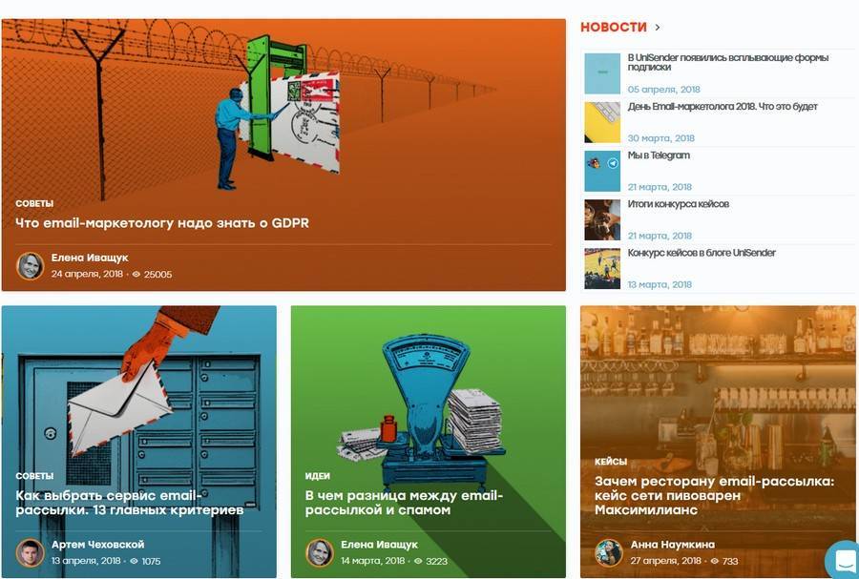Click Артем Чеховской author avatar
The height and width of the screenshot is (579, 859).
(30, 552)
